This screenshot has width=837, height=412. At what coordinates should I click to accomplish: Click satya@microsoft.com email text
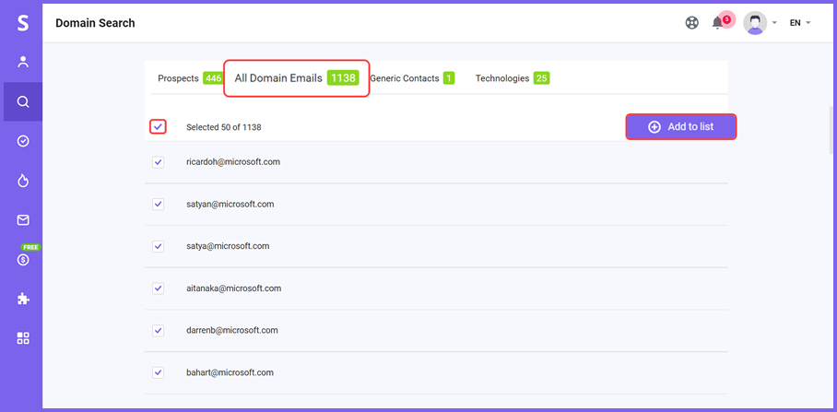click(228, 246)
